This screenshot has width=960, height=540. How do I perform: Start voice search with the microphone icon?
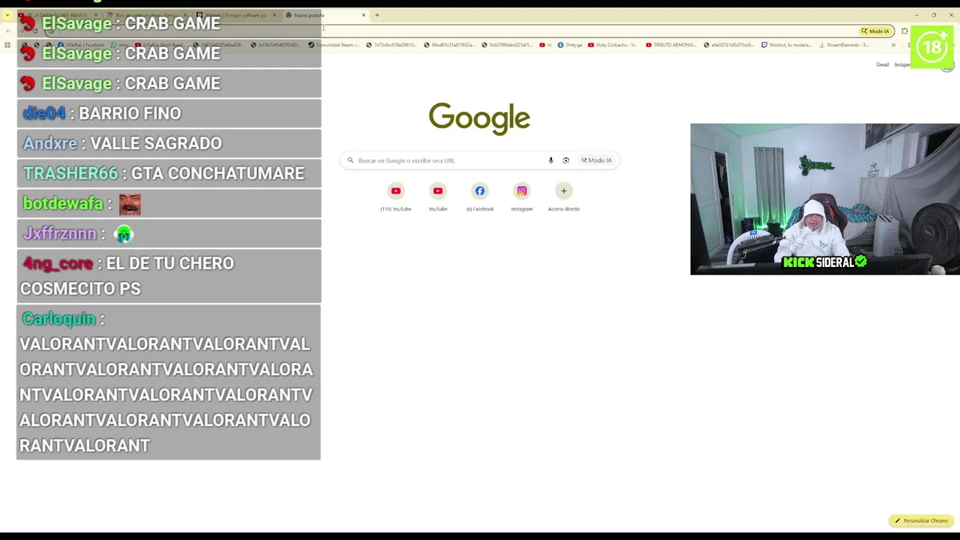point(550,160)
